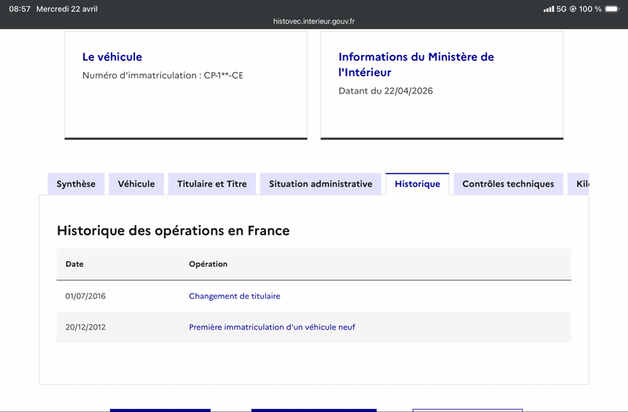
Task: Tap the 08:57 clock in status bar
Action: pos(20,9)
